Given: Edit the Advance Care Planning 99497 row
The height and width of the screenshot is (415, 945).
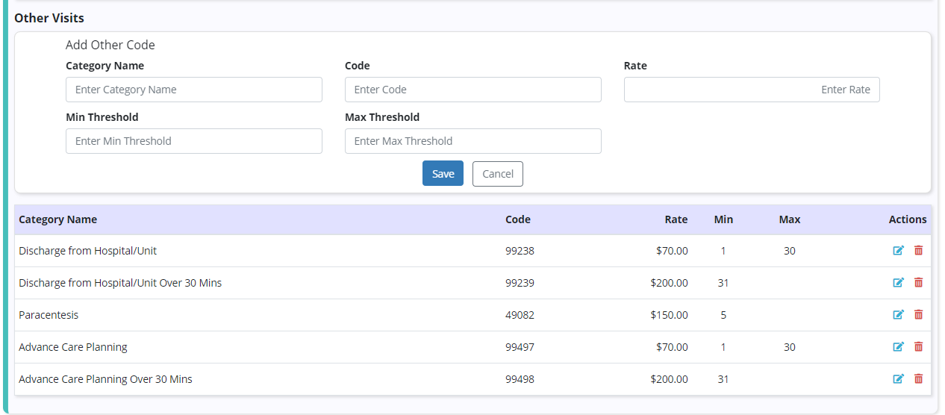Looking at the screenshot, I should (x=898, y=347).
